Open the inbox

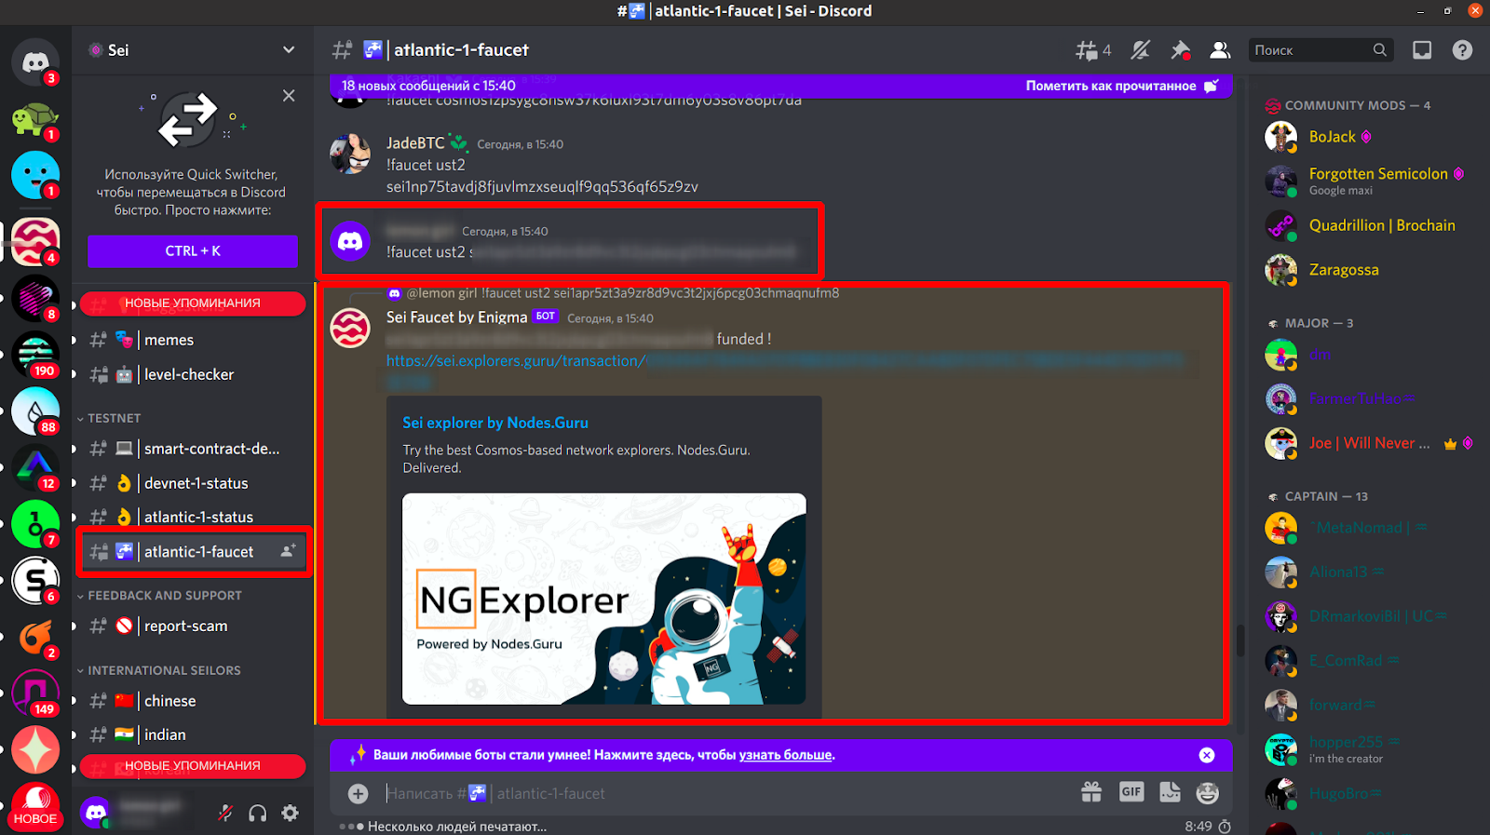(x=1422, y=50)
